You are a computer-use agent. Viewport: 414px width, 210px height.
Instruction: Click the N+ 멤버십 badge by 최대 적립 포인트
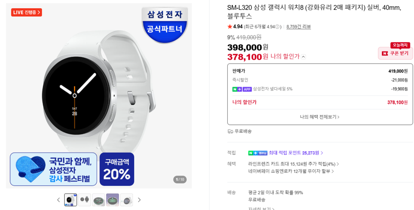[x=258, y=153]
